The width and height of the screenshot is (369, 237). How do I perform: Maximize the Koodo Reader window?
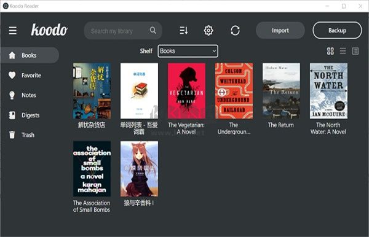pos(344,6)
